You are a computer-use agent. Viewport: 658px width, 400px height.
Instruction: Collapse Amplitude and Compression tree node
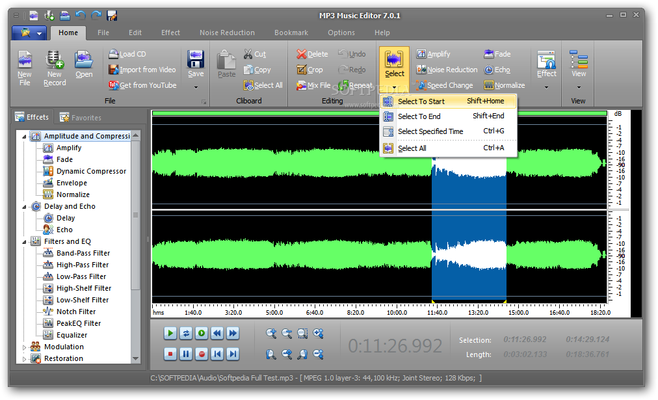point(24,137)
